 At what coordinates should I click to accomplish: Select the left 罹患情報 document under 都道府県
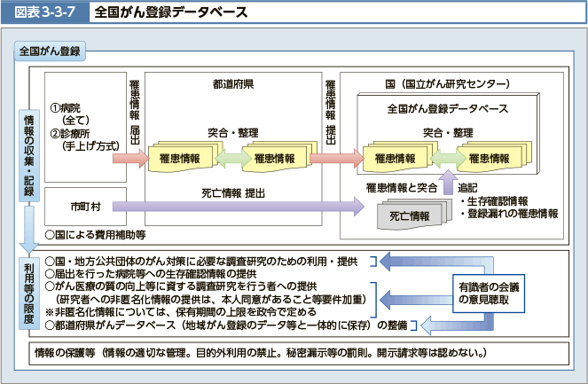[x=182, y=159]
